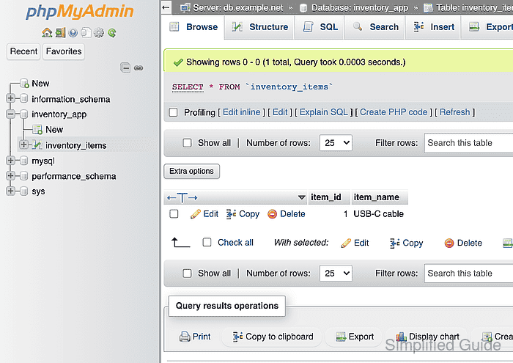Click With selected Copy icon
The width and height of the screenshot is (513, 363).
[x=394, y=243]
